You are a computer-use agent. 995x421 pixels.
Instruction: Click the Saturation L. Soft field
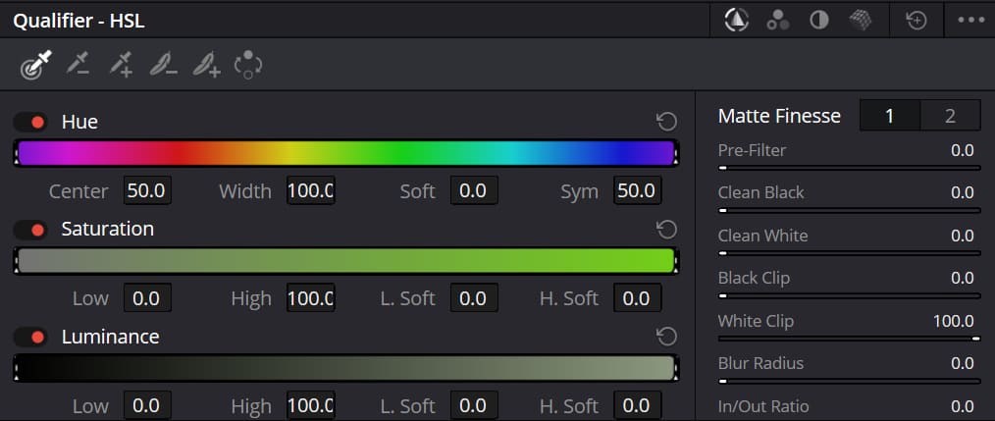point(473,298)
